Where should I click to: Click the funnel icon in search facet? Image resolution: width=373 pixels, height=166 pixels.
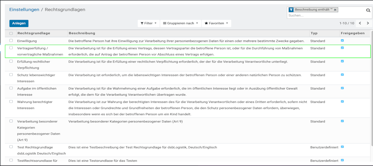[291, 10]
